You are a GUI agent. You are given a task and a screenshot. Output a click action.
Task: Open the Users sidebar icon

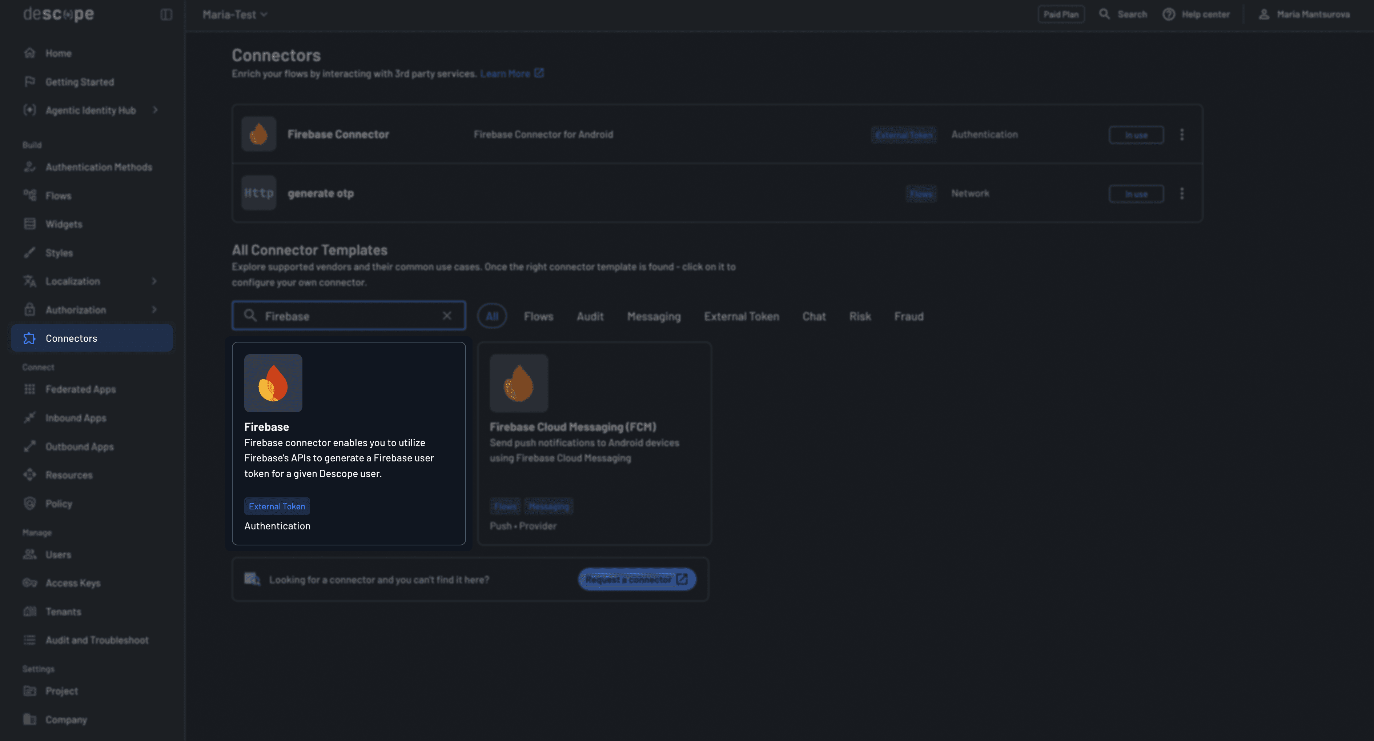[30, 554]
